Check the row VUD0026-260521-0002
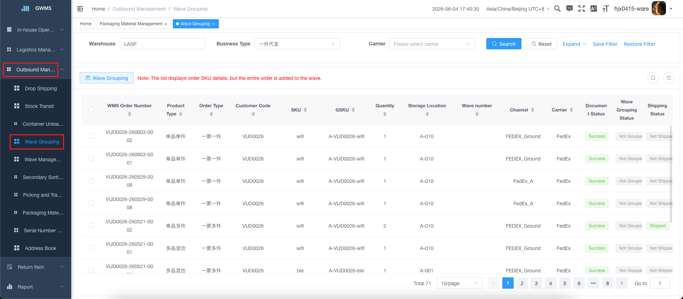The width and height of the screenshot is (683, 299). pos(91,225)
